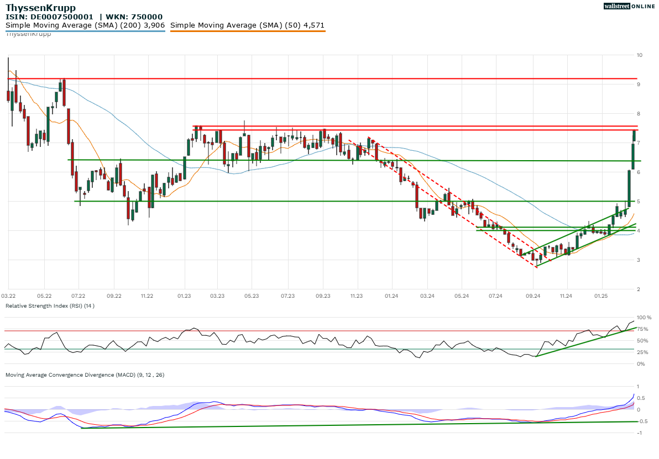Click the ThyssenKrupp chart title

pyautogui.click(x=41, y=8)
